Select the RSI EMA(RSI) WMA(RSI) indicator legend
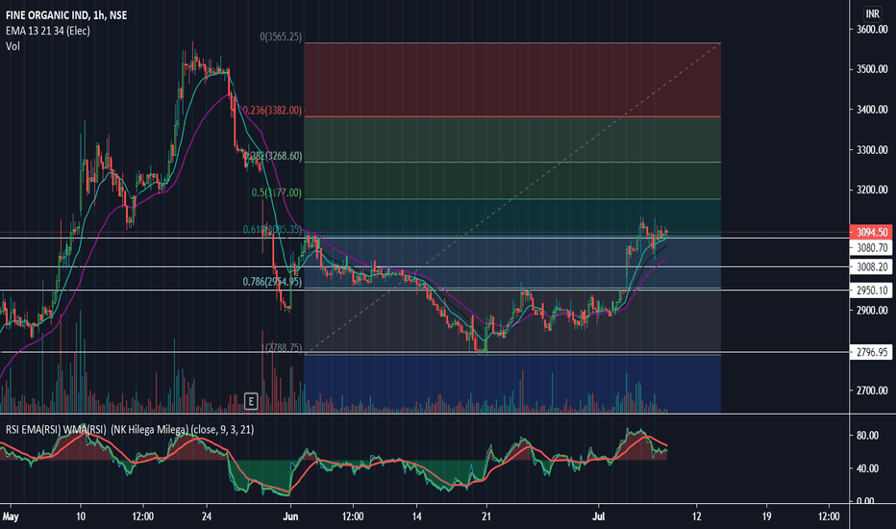 [130, 430]
